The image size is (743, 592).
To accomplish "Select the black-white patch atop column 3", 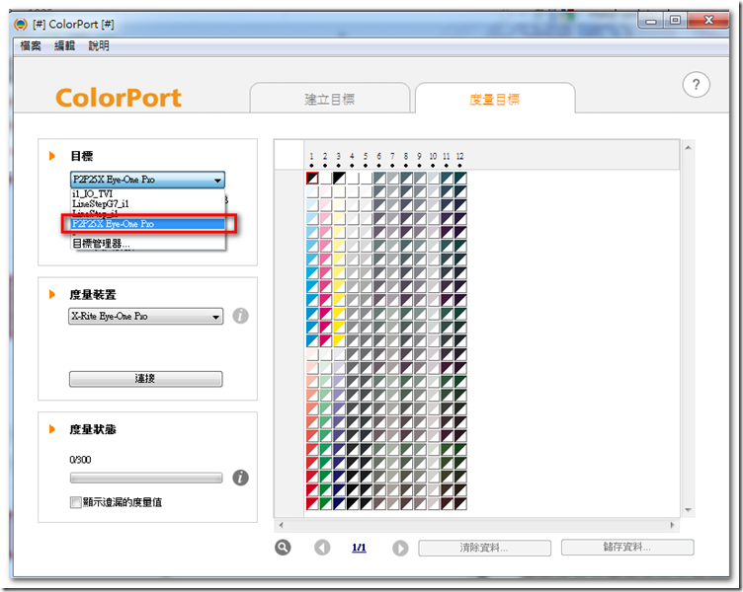I will coord(339,179).
